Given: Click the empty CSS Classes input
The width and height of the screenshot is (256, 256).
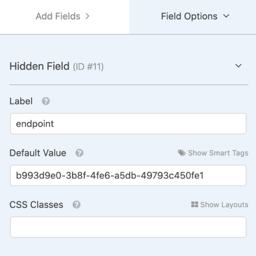Looking at the screenshot, I should [128, 227].
